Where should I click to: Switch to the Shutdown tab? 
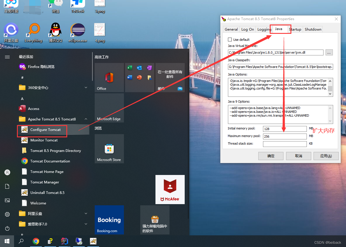(313, 29)
